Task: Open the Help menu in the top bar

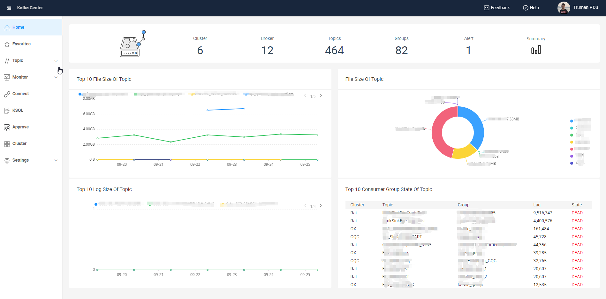Action: tap(531, 8)
